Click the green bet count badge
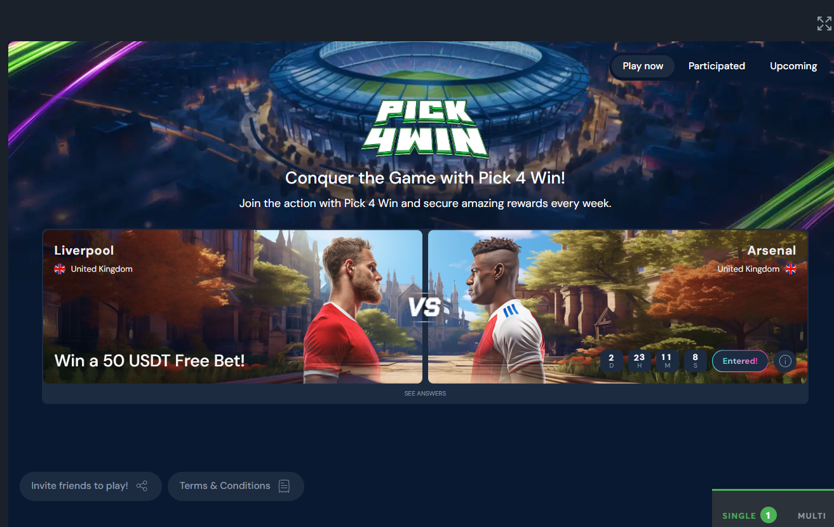 coord(768,516)
